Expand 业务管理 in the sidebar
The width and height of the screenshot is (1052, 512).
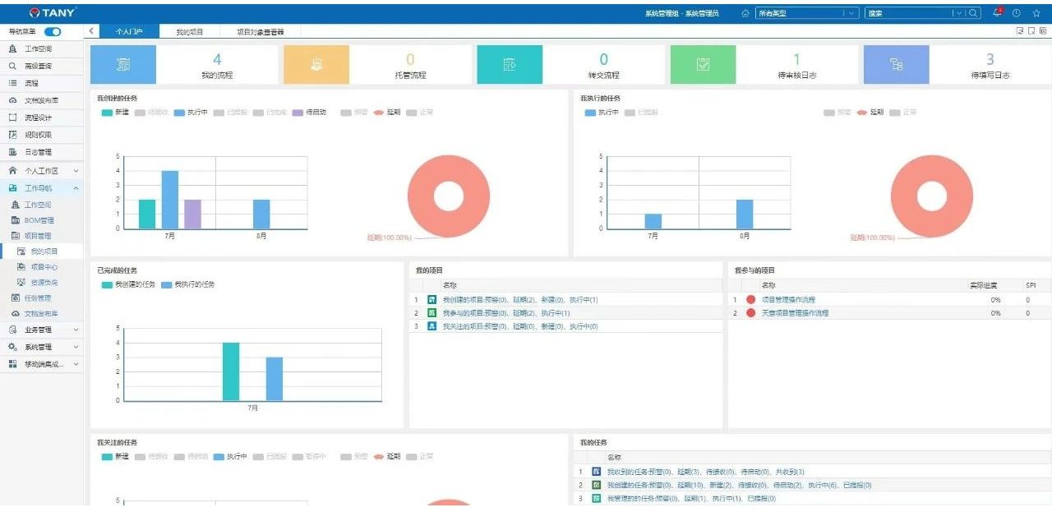tap(42, 330)
